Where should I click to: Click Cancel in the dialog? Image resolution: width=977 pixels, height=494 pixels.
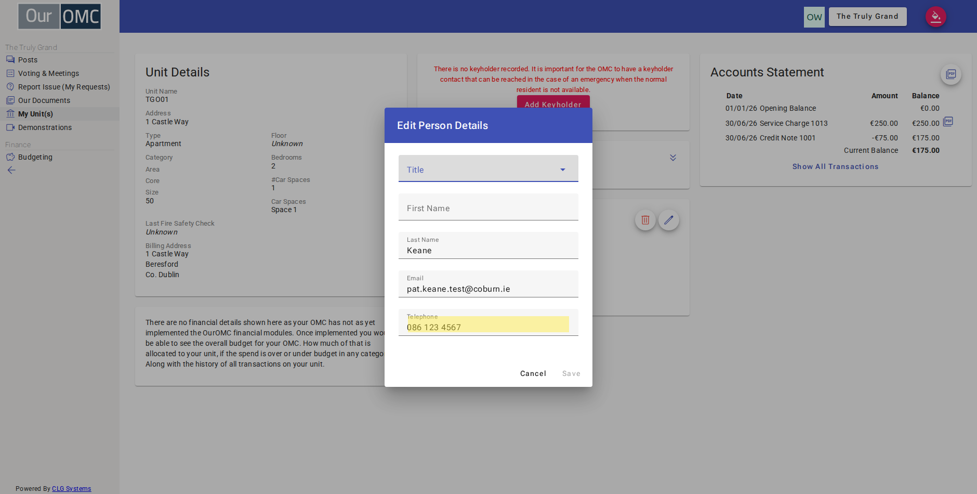coord(533,373)
